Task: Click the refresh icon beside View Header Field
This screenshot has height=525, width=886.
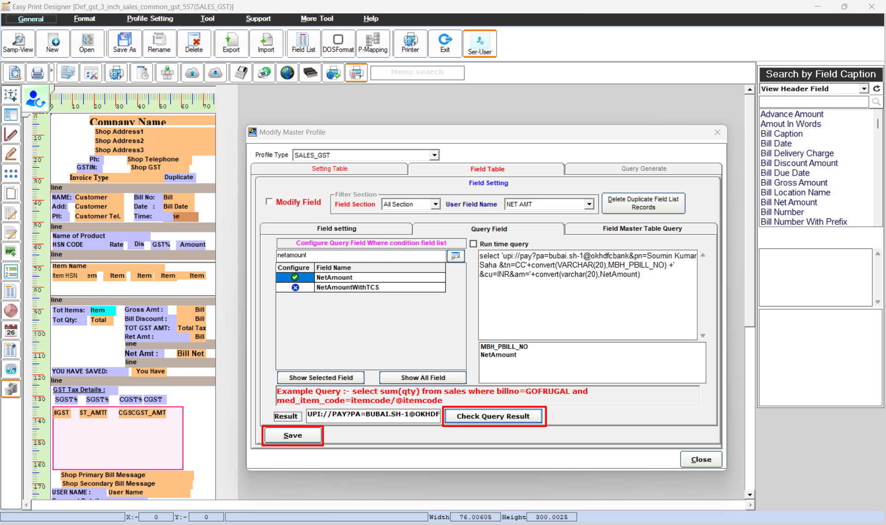Action: [877, 88]
